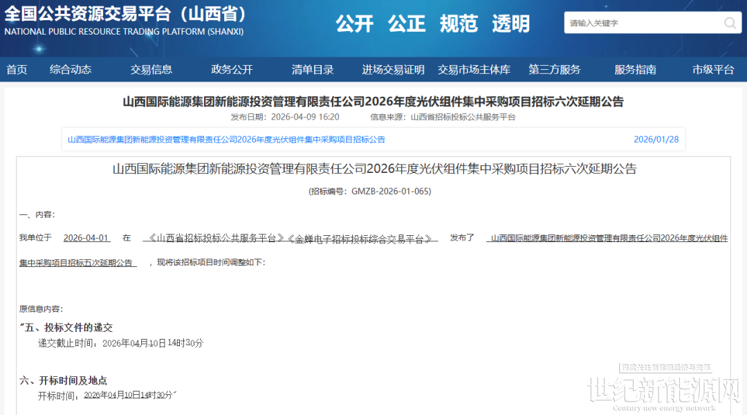The image size is (747, 415).
Task: Open the 首页 home menu
Action: [x=17, y=69]
